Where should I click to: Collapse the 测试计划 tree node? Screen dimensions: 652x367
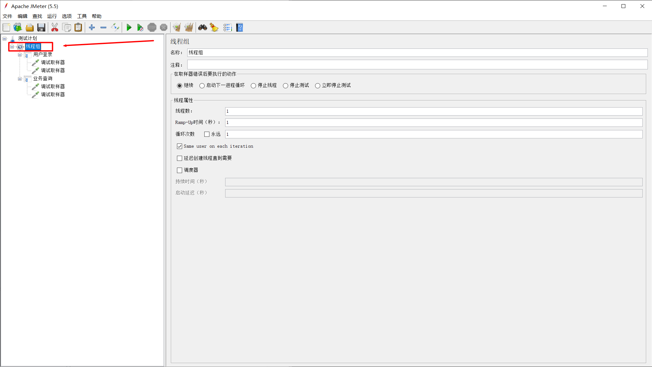[x=4, y=39]
